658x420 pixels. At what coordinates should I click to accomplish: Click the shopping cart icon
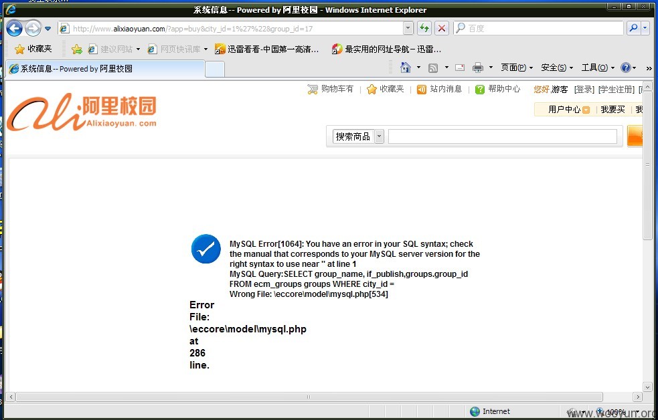coord(313,89)
